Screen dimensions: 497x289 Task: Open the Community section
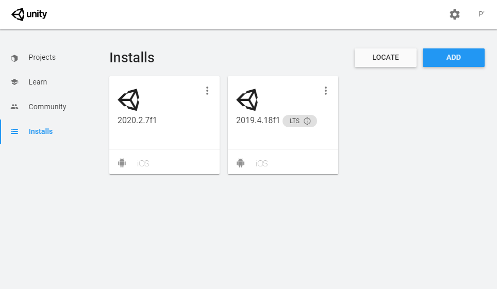pos(47,107)
